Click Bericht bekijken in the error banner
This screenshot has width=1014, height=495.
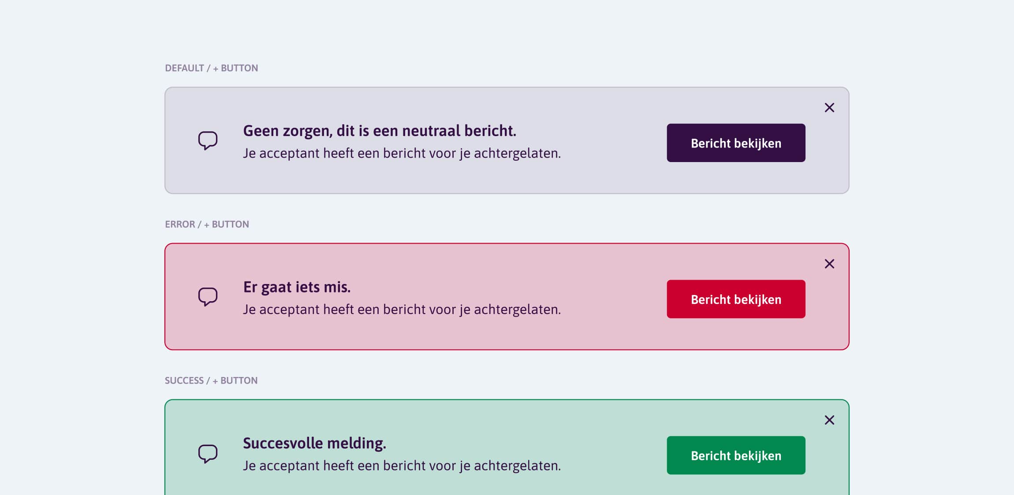pyautogui.click(x=735, y=299)
